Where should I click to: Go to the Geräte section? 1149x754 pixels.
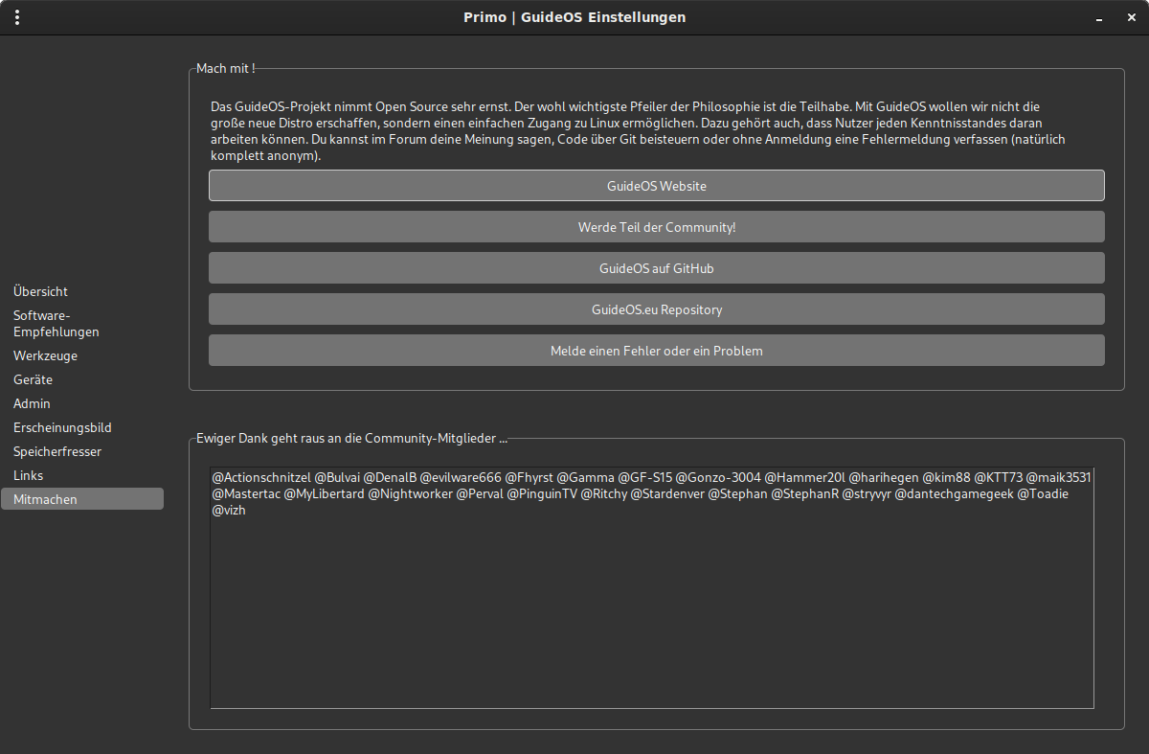point(33,379)
